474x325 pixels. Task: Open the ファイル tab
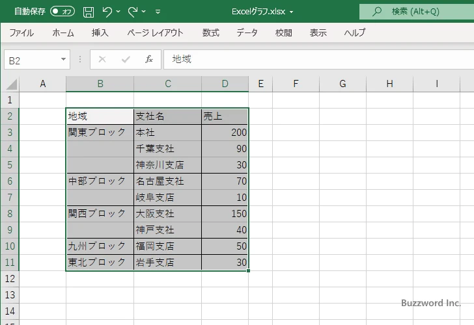(x=21, y=32)
